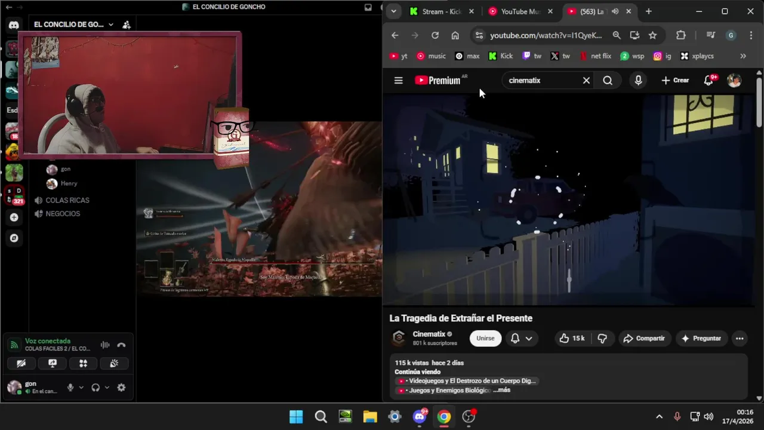Screen dimensions: 764x430
Task: Open Chrome tab search dropdown
Action: pos(393,11)
